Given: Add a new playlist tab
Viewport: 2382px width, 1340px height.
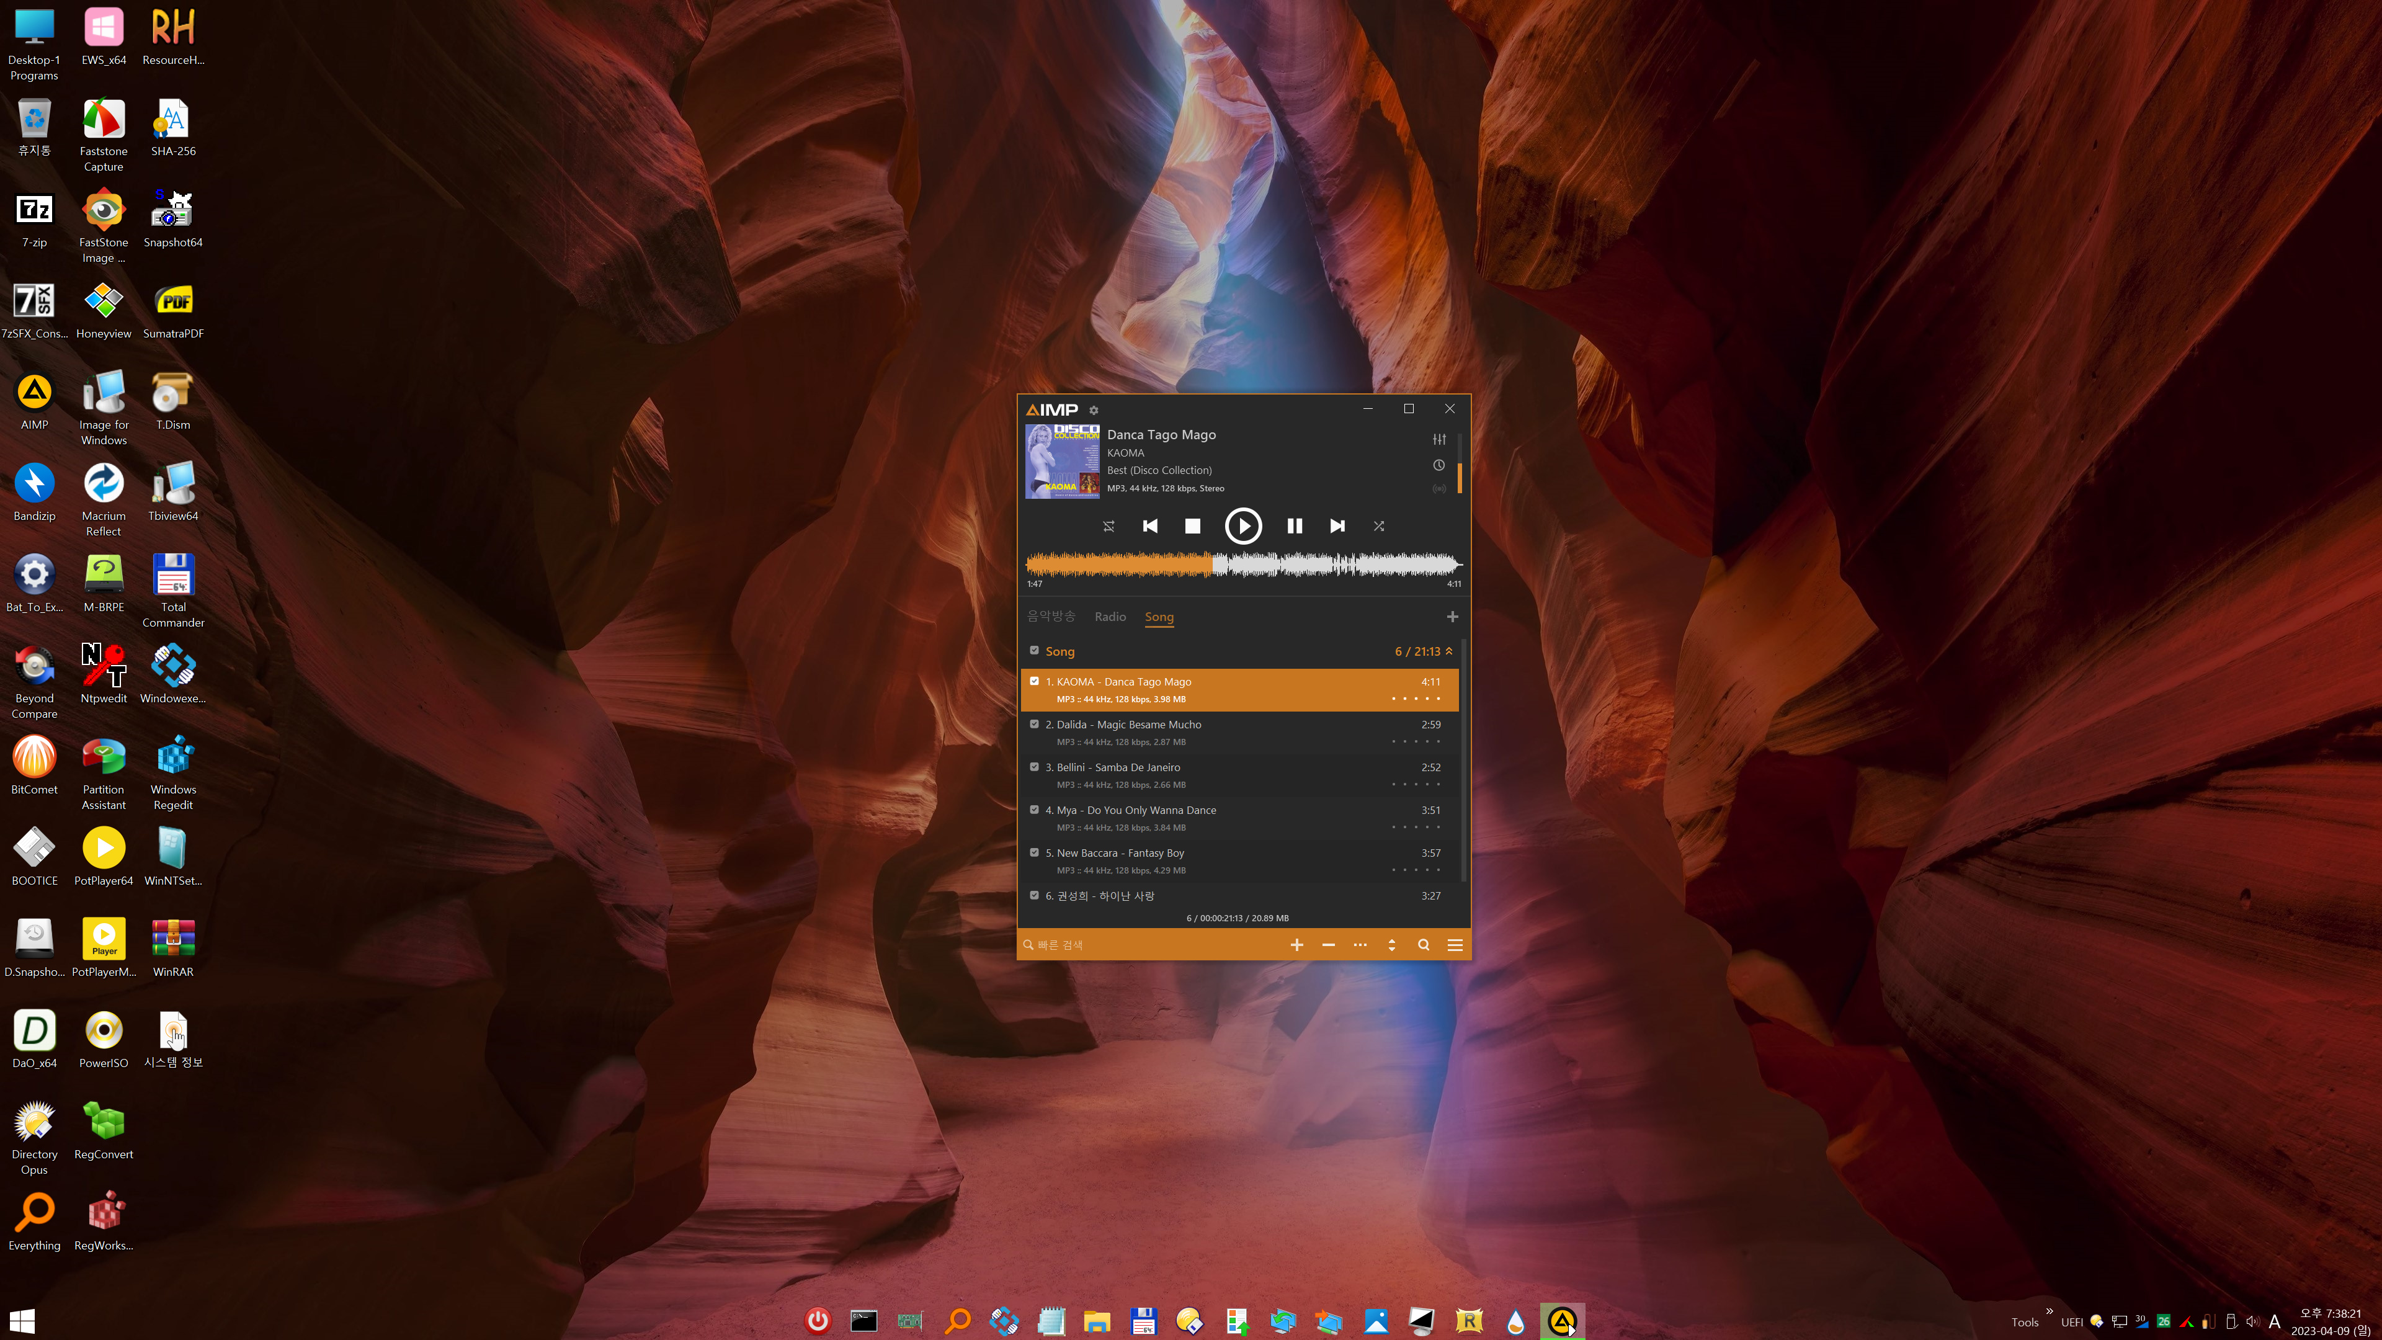Looking at the screenshot, I should [1452, 617].
